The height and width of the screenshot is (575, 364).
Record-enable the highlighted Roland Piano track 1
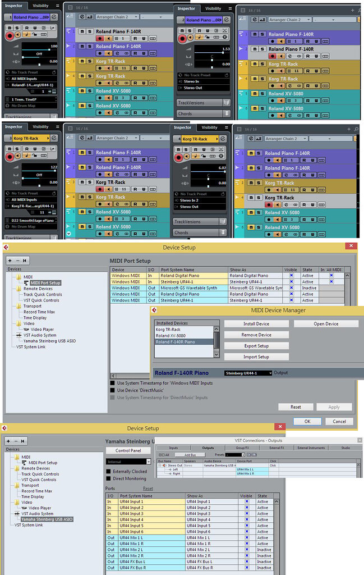coord(100,39)
